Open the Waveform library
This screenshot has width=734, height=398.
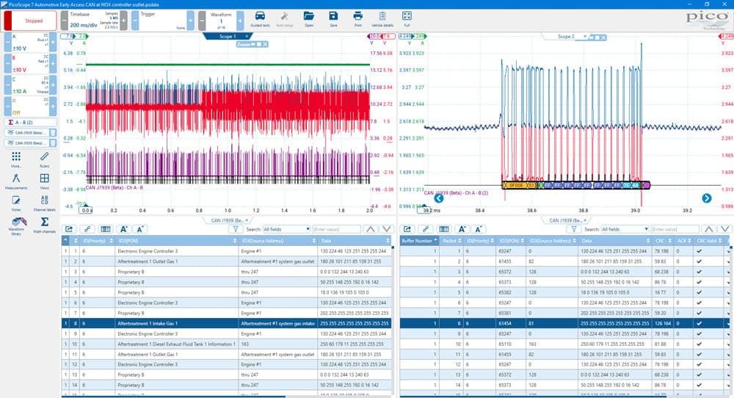coord(16,225)
